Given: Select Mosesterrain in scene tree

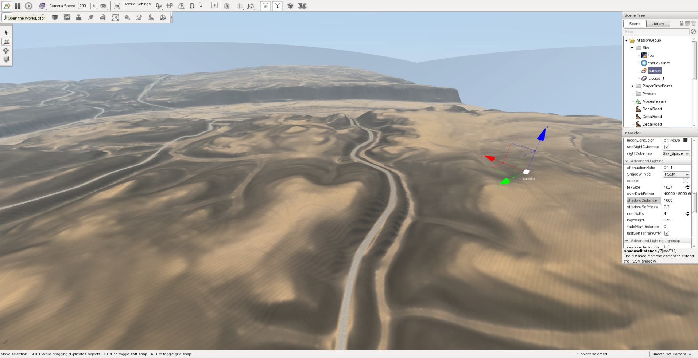Looking at the screenshot, I should tap(654, 101).
